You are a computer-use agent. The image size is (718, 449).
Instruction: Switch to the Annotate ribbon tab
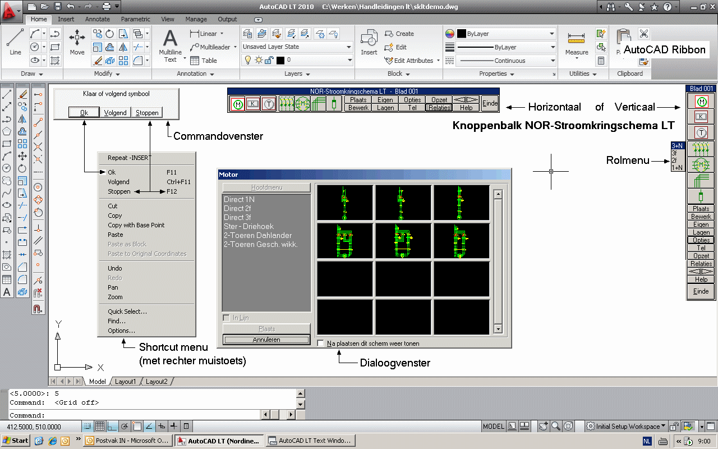point(98,19)
